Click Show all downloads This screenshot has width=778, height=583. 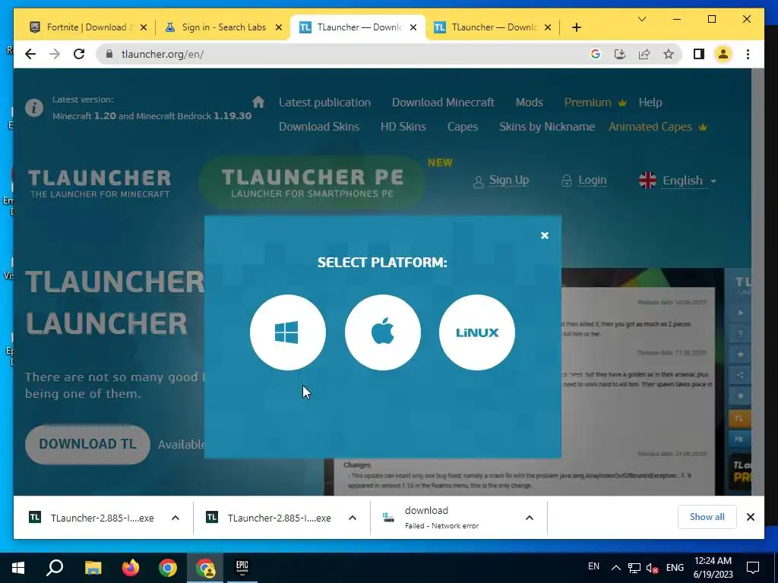[x=707, y=517]
